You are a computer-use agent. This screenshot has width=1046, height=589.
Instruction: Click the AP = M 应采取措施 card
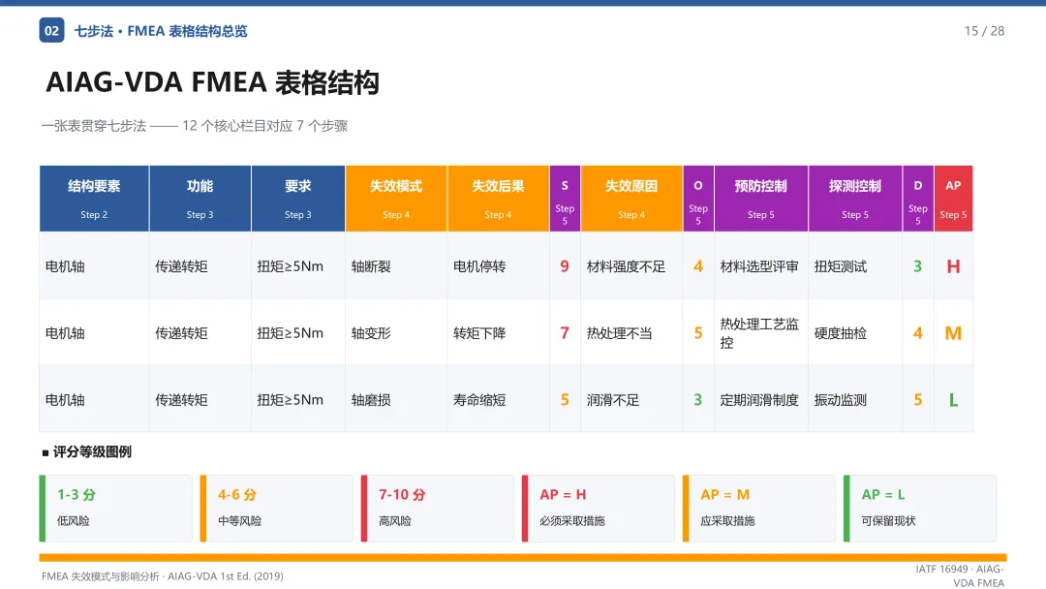click(x=759, y=509)
